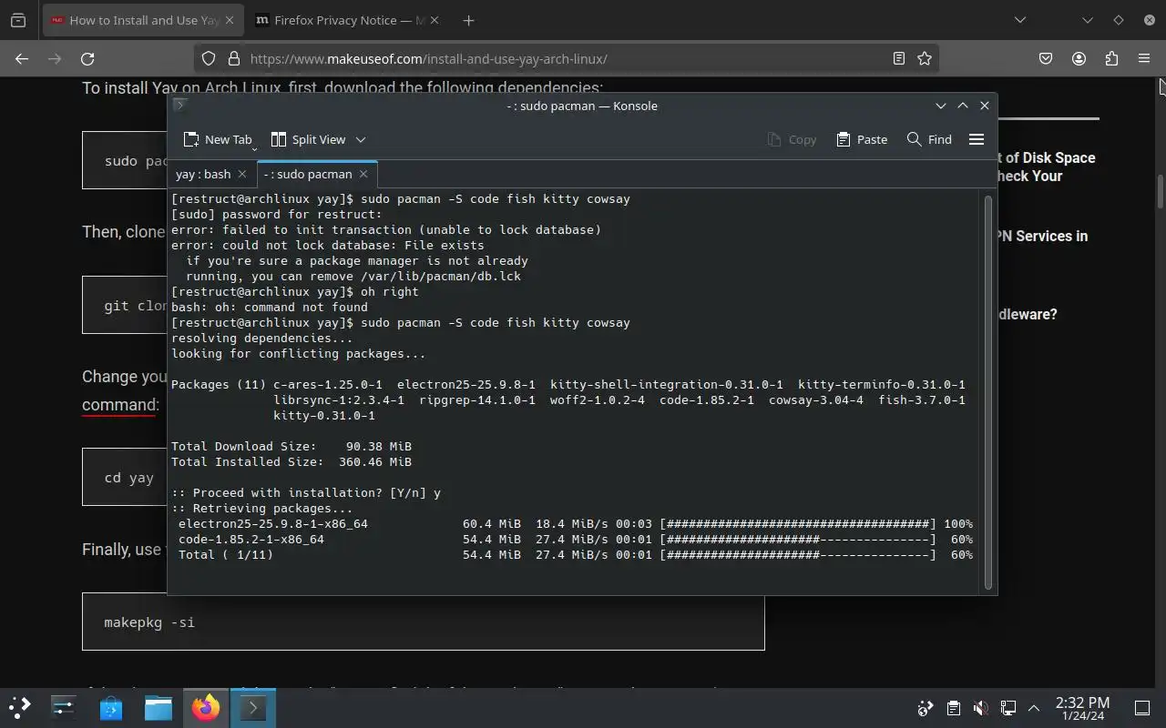Open System Settings from taskbar
The image size is (1166, 728).
point(64,707)
